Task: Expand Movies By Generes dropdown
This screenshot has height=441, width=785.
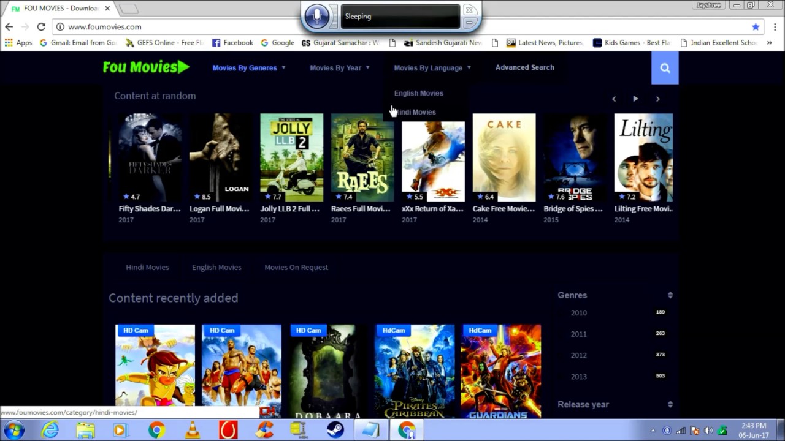Action: (x=249, y=68)
